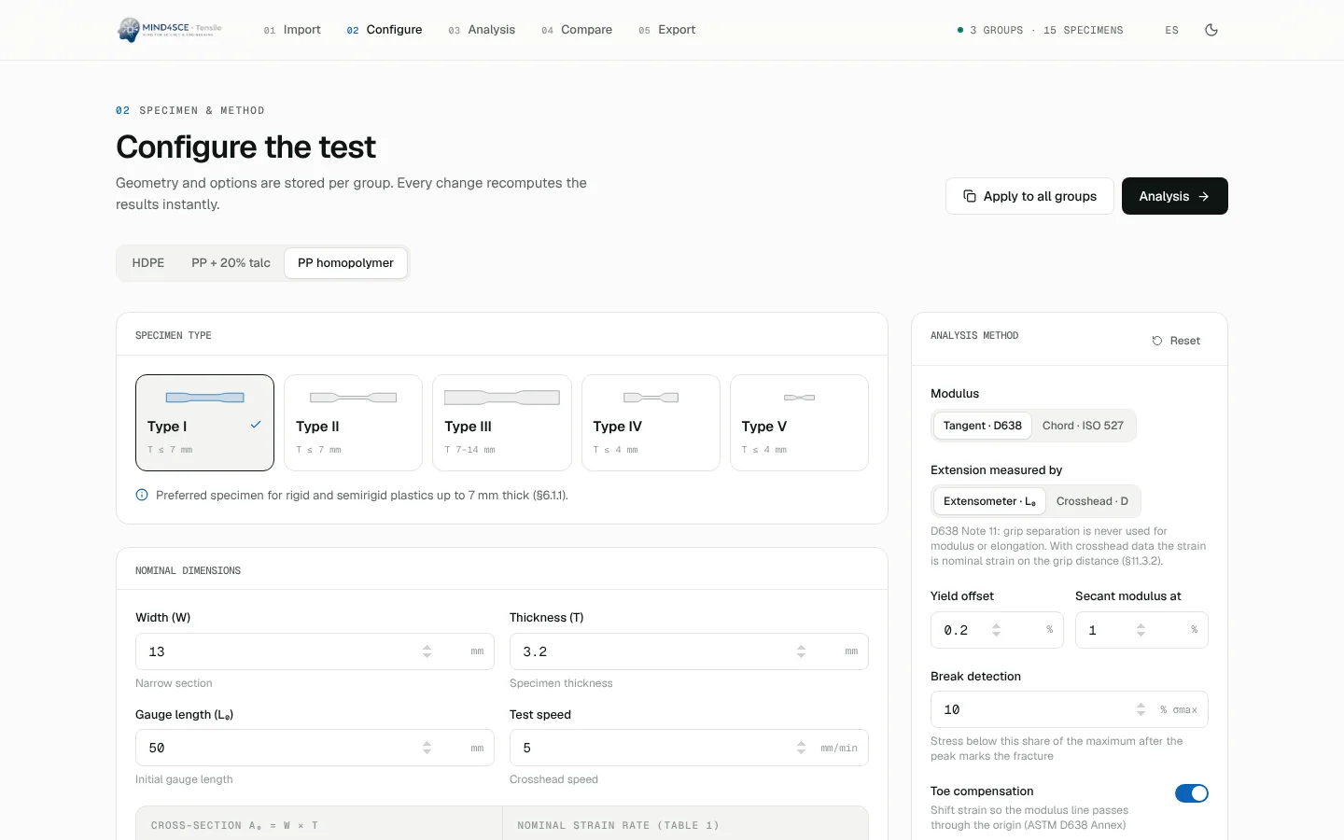Choose Crosshead · D extension option

coord(1092,501)
